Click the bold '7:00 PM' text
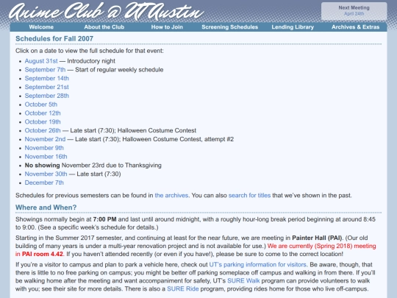The width and height of the screenshot is (397, 298). click(104, 219)
